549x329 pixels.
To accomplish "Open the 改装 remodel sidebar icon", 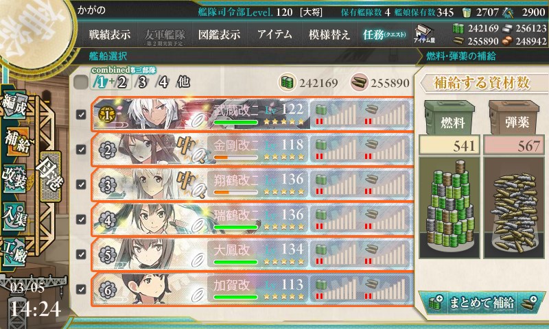I will point(14,179).
